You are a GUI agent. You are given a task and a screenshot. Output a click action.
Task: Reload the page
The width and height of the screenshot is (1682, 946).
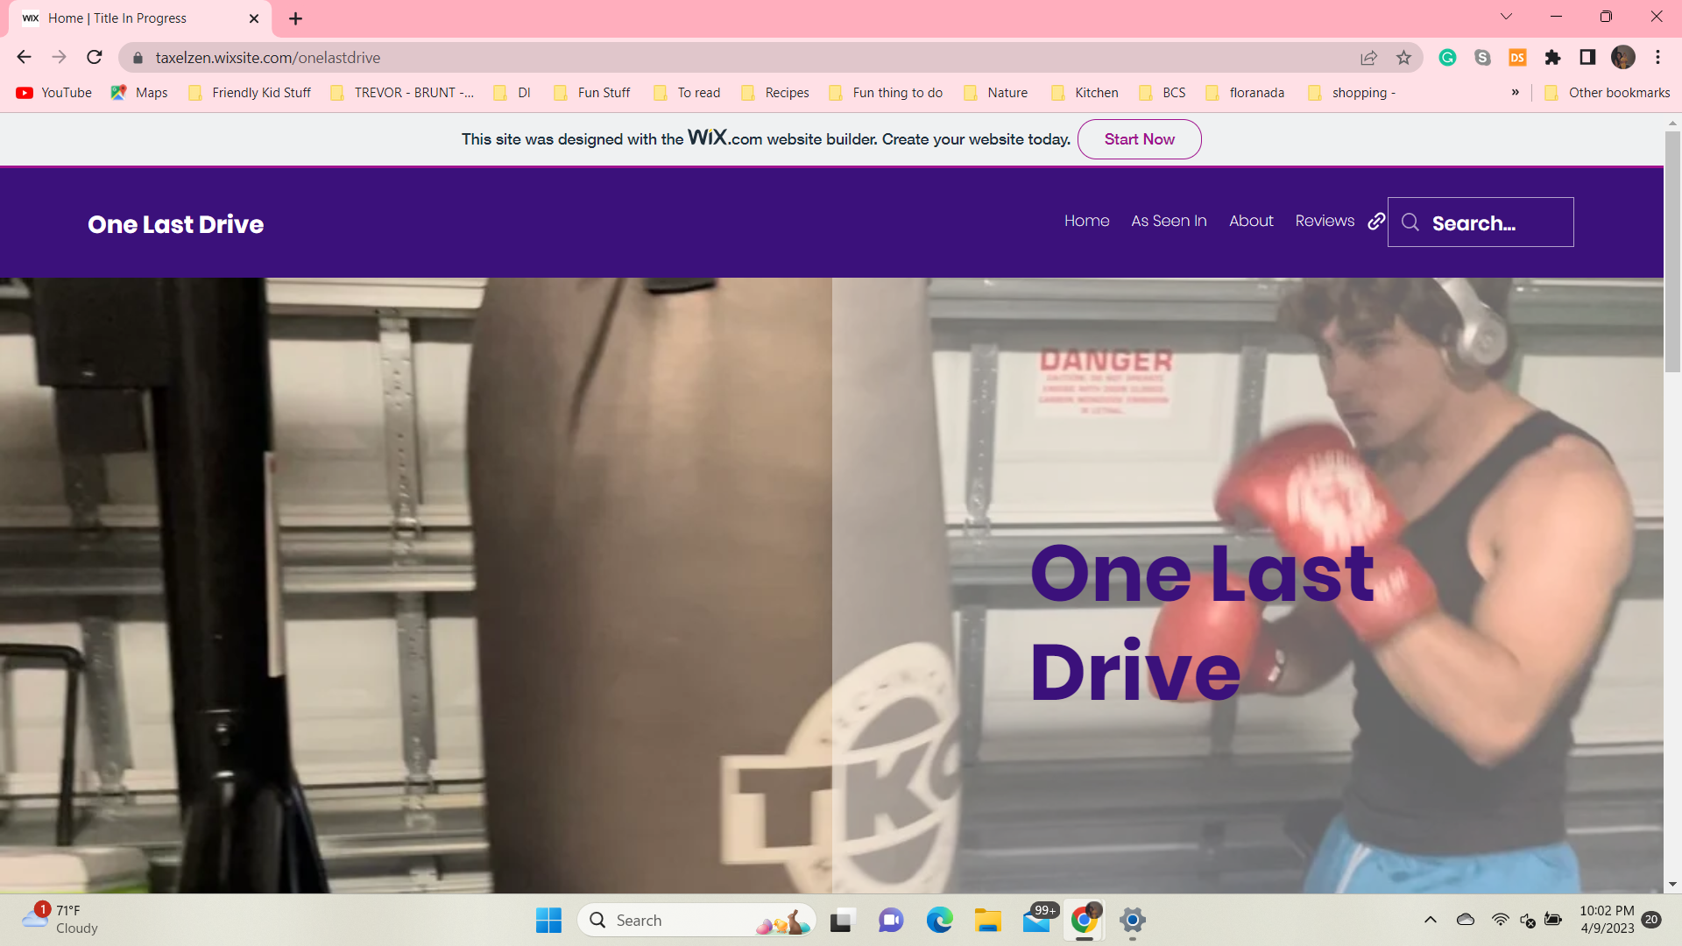pos(95,58)
